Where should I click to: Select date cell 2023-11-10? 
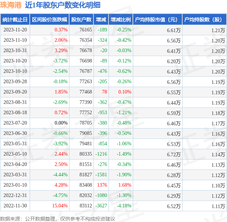15,40
